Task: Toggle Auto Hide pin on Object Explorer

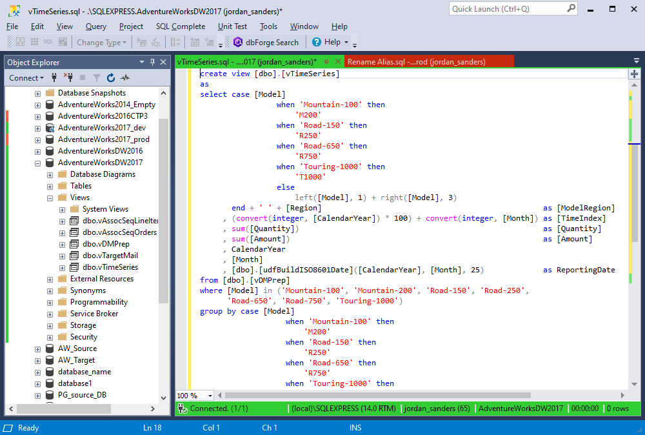Action: click(x=153, y=62)
